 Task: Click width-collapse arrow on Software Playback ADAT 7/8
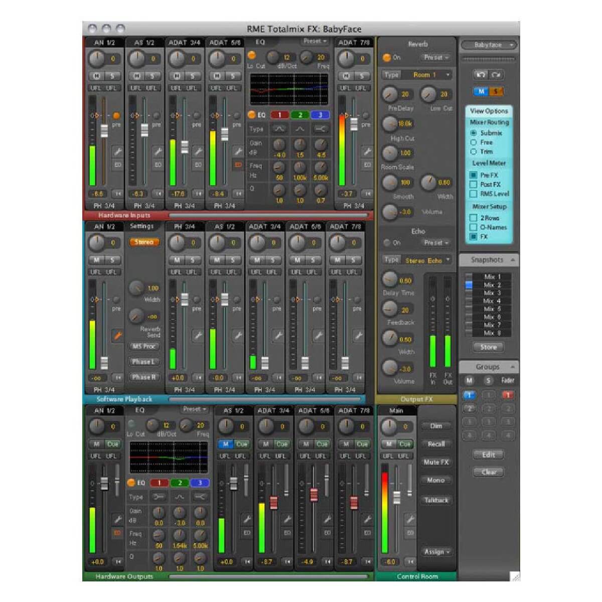[358, 377]
